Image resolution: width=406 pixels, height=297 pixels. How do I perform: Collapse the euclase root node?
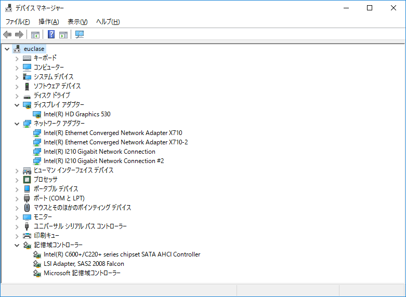(7, 49)
